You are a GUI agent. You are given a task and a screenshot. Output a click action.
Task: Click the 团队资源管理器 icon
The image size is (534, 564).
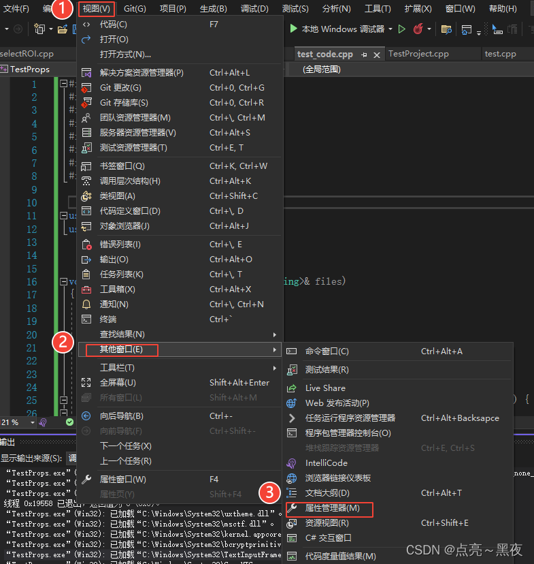[x=86, y=118]
